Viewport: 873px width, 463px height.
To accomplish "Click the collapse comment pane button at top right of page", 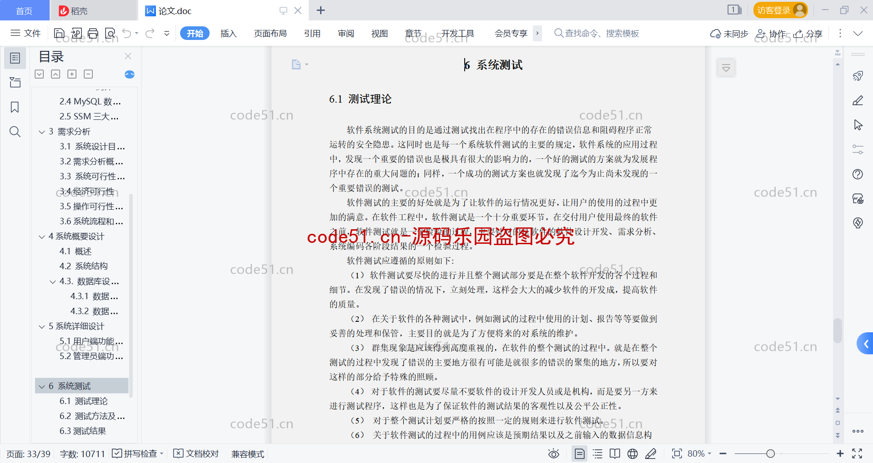I will (726, 68).
